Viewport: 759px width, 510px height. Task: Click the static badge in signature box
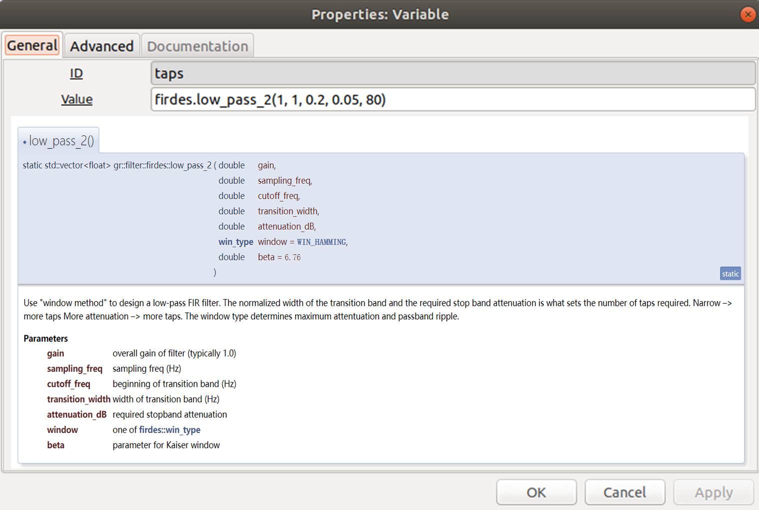730,273
